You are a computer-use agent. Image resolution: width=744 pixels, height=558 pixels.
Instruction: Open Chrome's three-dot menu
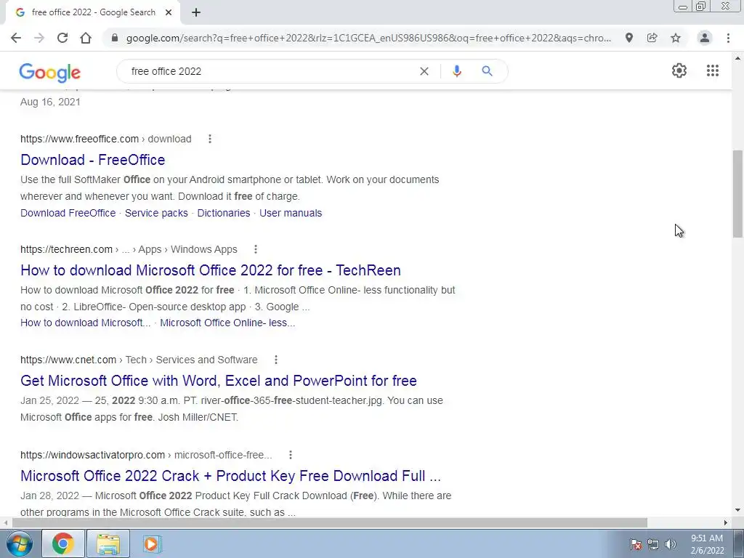(x=728, y=38)
